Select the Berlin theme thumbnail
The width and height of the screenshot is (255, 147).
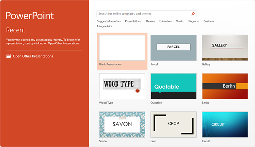225,86
